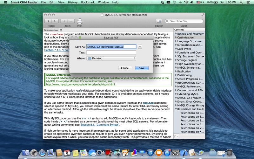
Task: Open the Window menu
Action: (103, 2)
